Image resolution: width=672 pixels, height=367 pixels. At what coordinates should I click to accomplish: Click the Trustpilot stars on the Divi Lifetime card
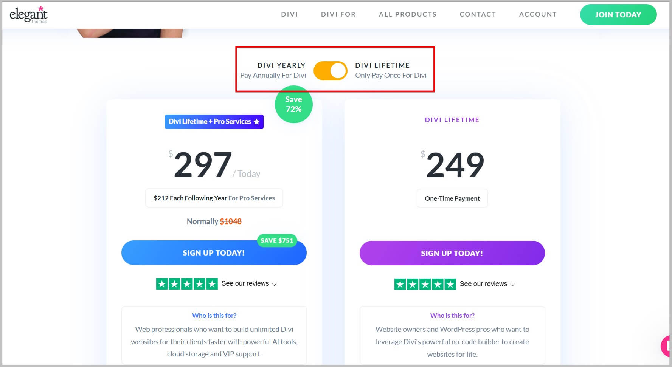coord(424,284)
